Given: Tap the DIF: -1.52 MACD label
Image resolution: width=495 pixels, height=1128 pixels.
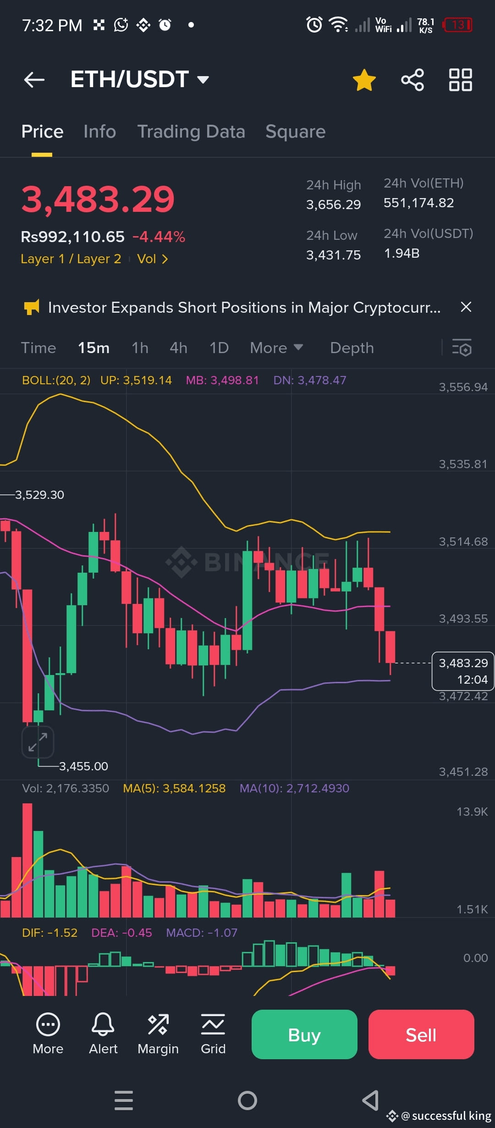Looking at the screenshot, I should 49,933.
